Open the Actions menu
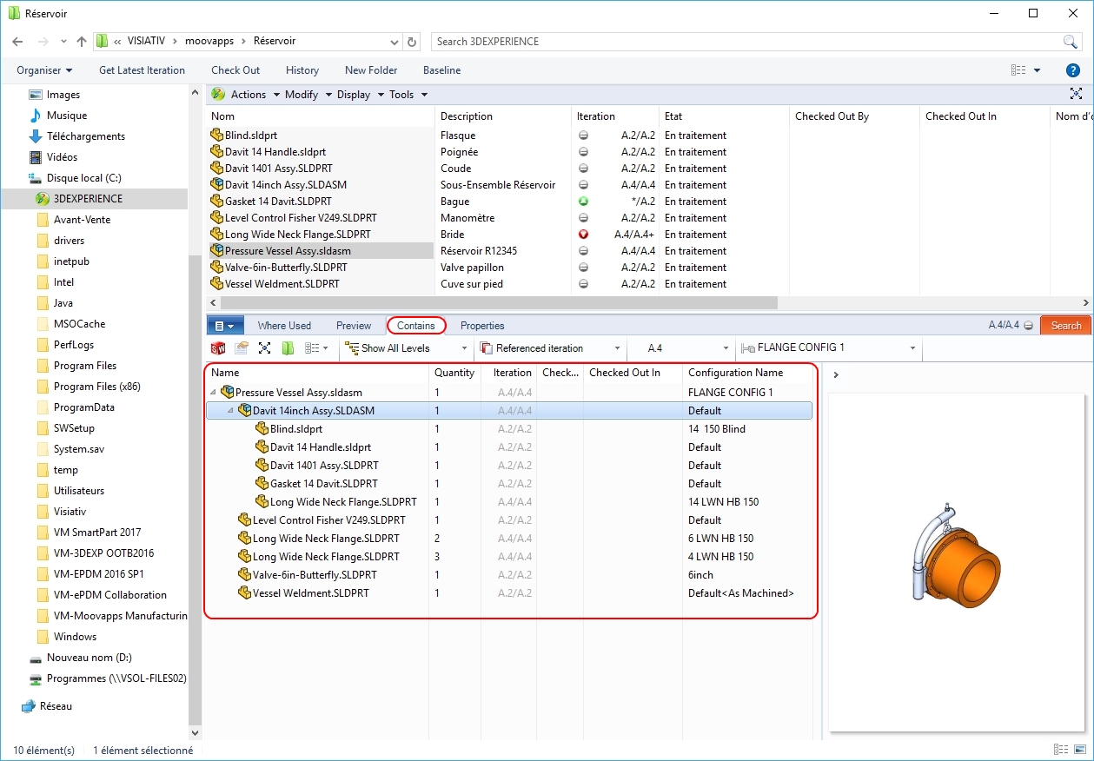Viewport: 1094px width, 761px height. [255, 95]
